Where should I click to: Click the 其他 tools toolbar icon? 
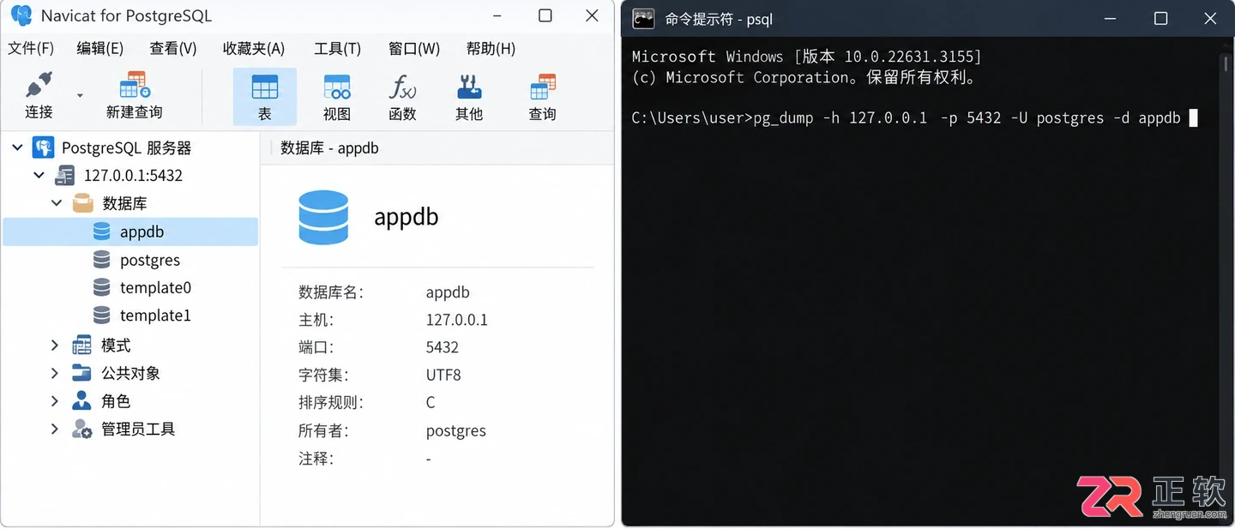point(469,87)
